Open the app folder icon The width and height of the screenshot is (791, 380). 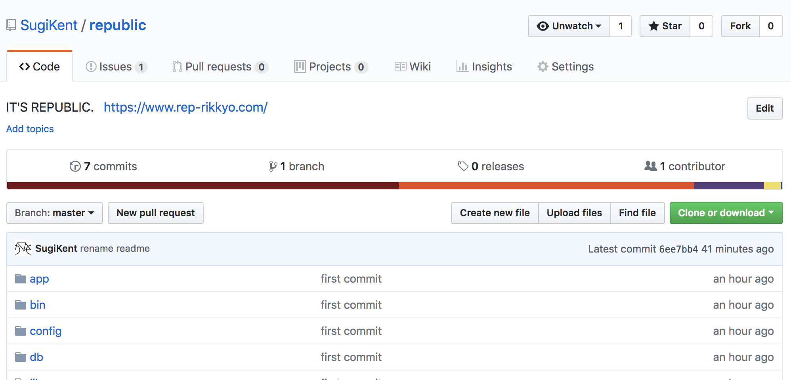coord(21,279)
